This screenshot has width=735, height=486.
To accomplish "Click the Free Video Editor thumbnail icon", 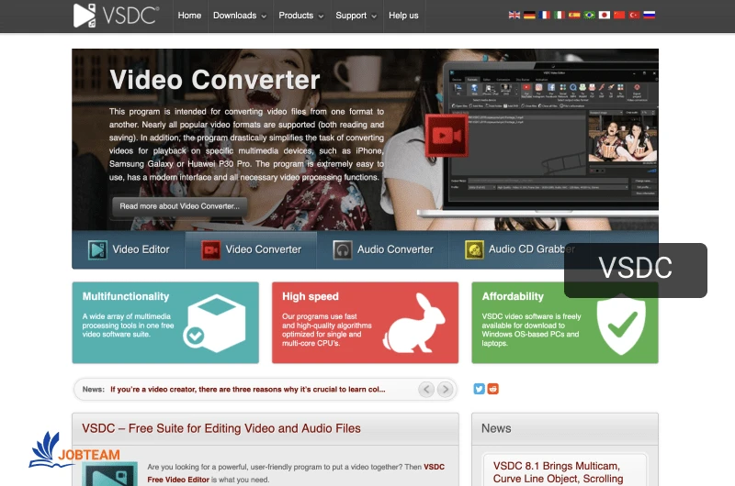I will coord(109,473).
